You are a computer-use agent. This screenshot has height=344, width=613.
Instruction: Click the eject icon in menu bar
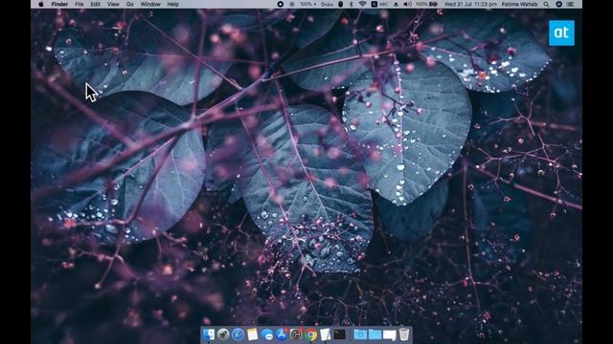coord(396,4)
